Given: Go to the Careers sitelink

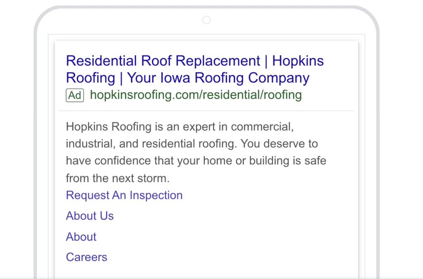Looking at the screenshot, I should click(x=87, y=257).
